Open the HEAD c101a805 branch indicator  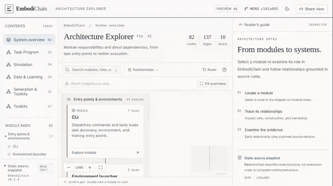click(x=261, y=9)
